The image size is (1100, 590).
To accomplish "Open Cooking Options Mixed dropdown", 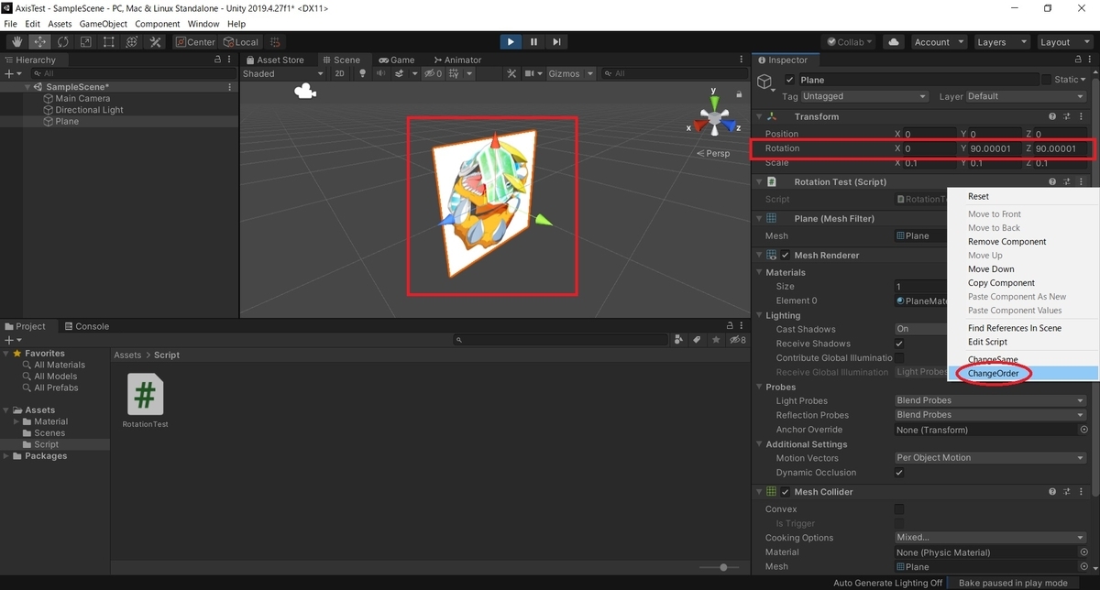I will 990,538.
